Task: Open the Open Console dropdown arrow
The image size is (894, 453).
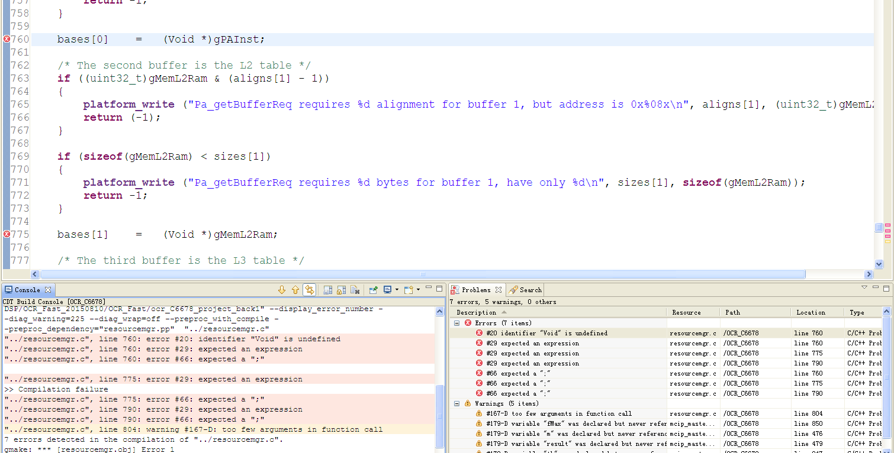Action: tap(418, 290)
